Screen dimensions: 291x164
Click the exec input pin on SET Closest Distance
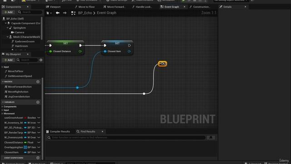coord(50,46)
